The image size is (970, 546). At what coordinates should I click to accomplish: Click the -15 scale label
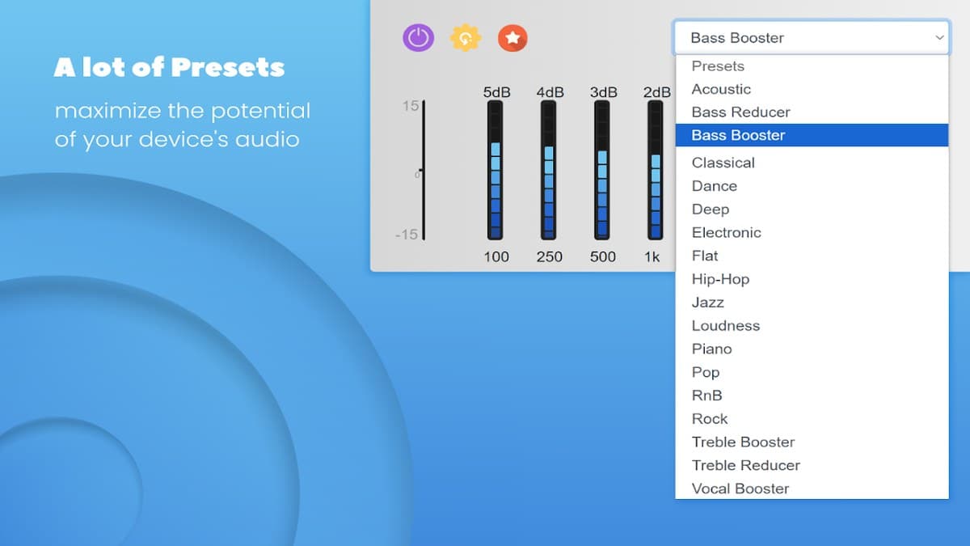[x=407, y=235]
